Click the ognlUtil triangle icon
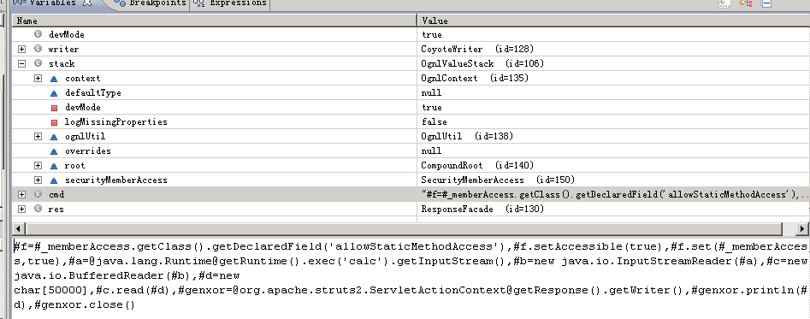The width and height of the screenshot is (810, 319). point(54,136)
